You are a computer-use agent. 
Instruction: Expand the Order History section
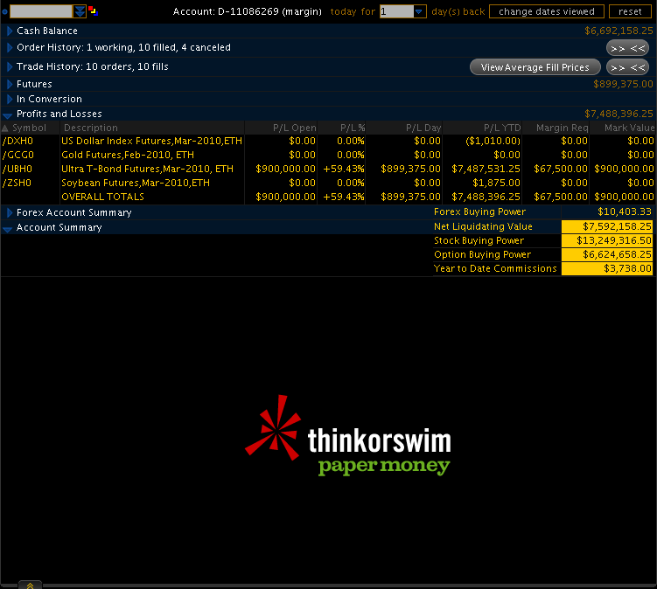point(10,47)
